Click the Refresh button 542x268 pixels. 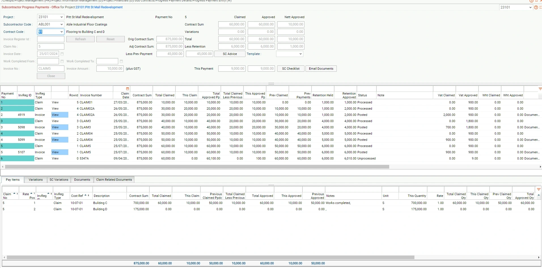81,39
